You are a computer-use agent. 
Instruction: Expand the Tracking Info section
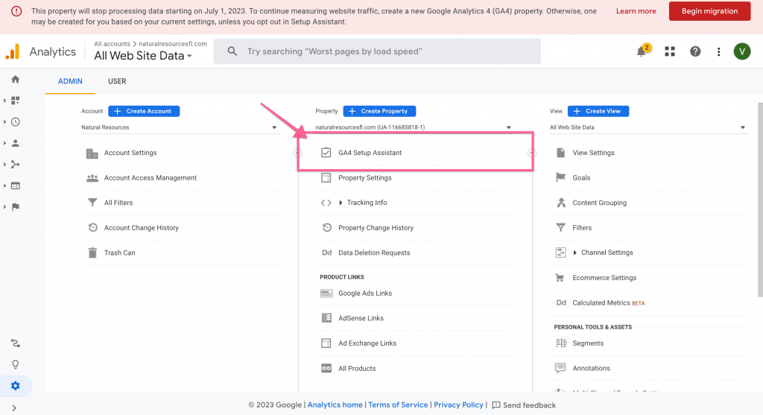tap(341, 203)
